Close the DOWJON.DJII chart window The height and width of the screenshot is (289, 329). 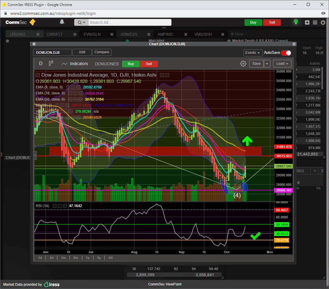coord(294,44)
